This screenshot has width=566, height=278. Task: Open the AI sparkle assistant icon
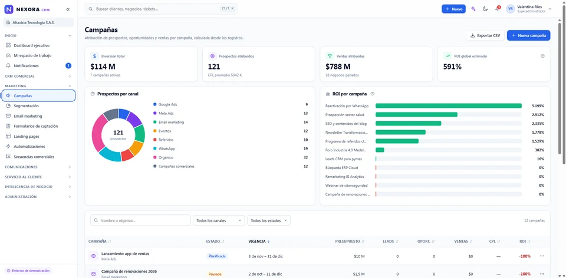click(x=473, y=9)
